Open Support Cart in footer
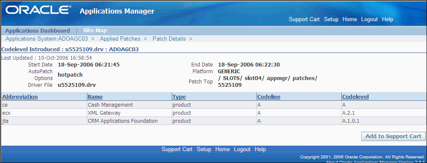Viewport: 427px width, 163px height. 177,149
